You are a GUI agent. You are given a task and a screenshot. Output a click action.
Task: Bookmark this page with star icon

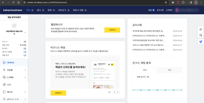[x=166, y=2]
